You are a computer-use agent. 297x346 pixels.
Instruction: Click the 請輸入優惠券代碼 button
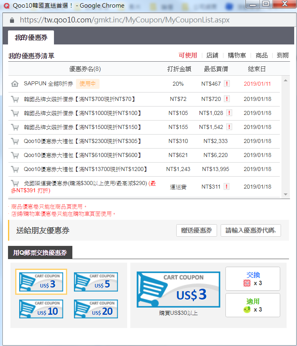tap(251, 231)
